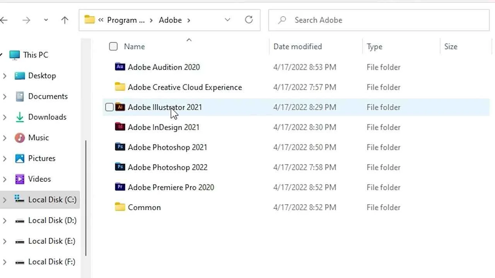Expand the Videos tree node
This screenshot has width=495, height=278.
[5, 179]
